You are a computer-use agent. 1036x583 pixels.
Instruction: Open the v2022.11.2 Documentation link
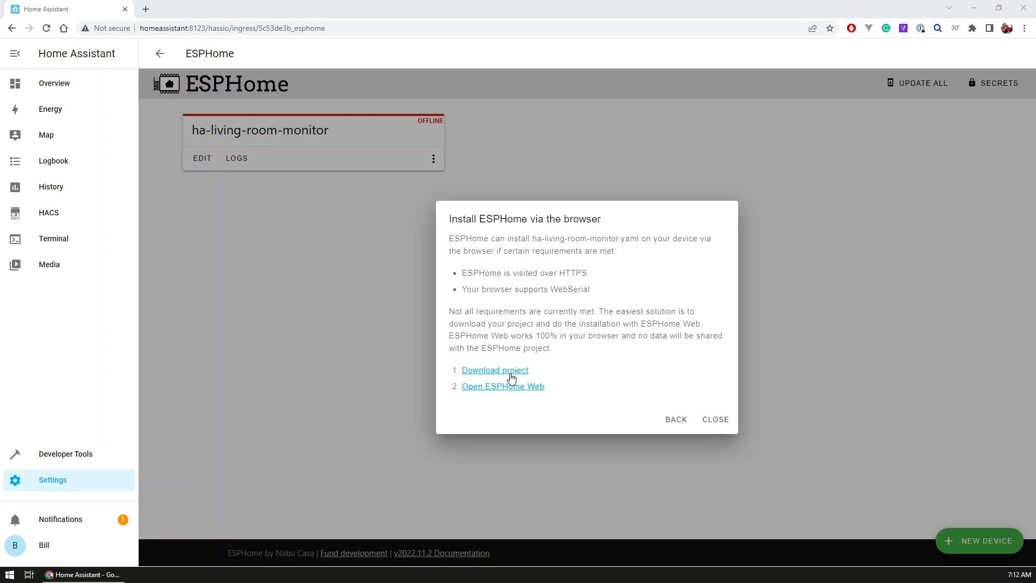pyautogui.click(x=442, y=553)
